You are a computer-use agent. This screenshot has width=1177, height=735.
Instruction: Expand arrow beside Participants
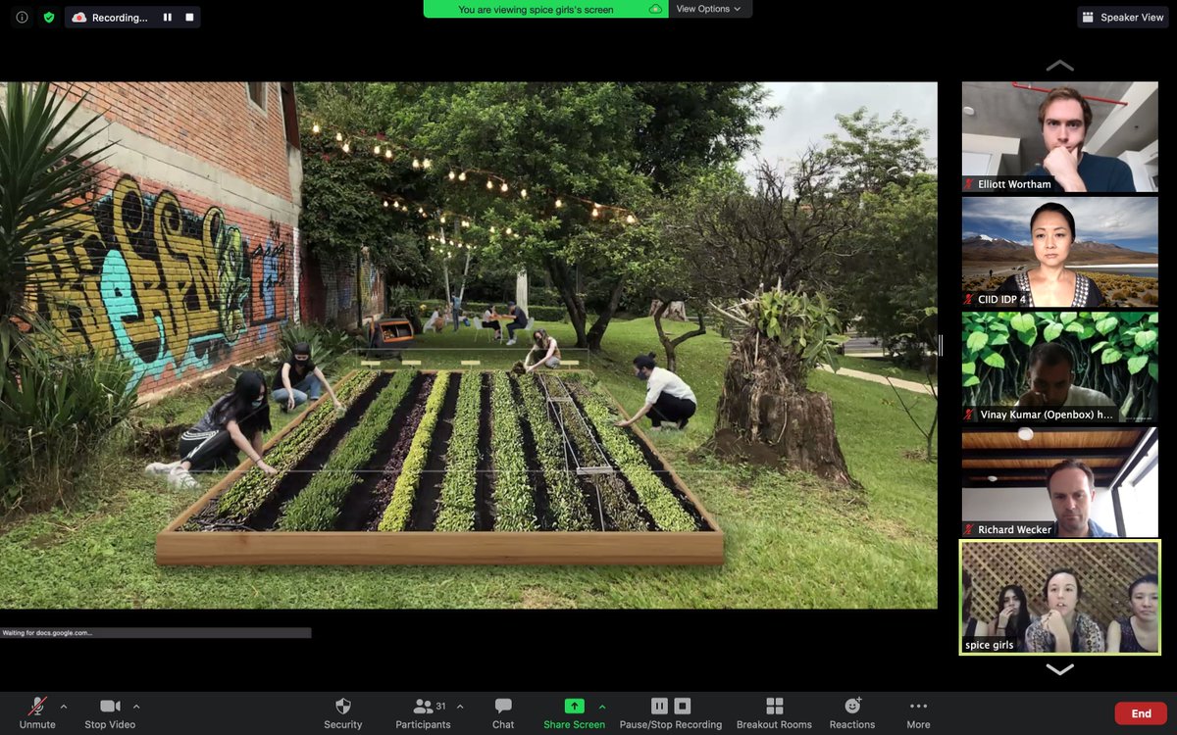pos(460,706)
